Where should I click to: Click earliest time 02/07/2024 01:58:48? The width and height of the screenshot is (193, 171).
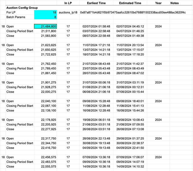tap(96, 26)
